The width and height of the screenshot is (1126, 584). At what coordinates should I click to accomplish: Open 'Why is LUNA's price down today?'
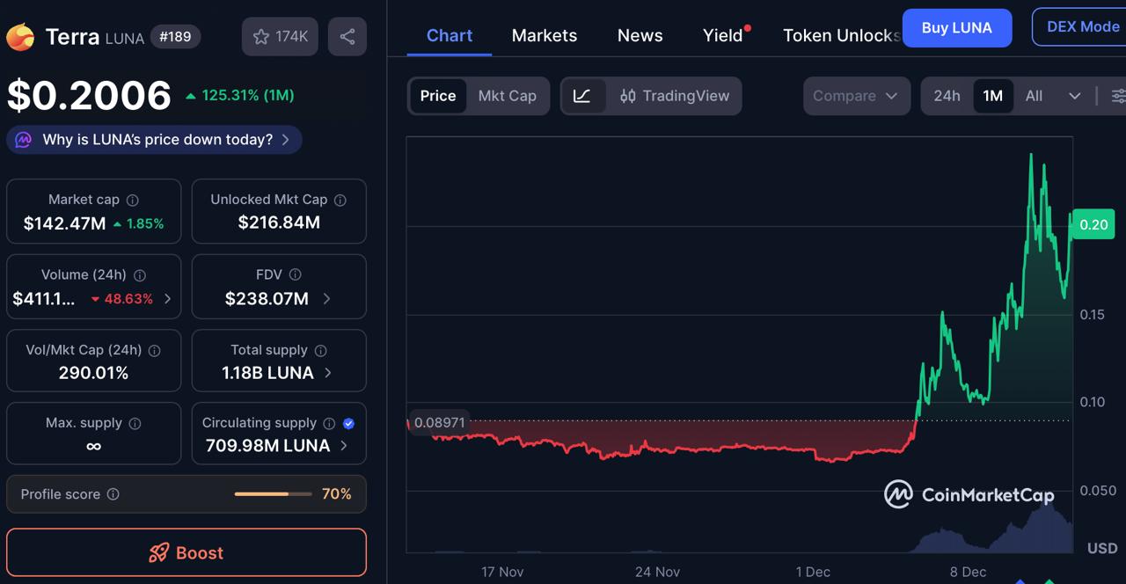(x=154, y=139)
